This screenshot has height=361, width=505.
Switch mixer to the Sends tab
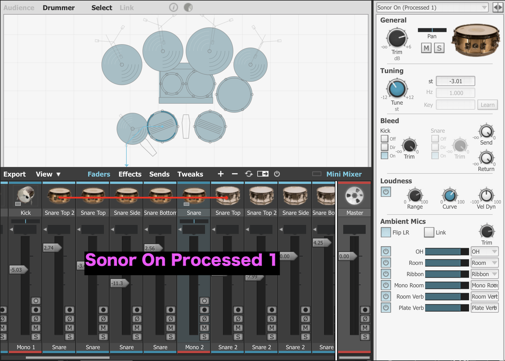click(159, 174)
